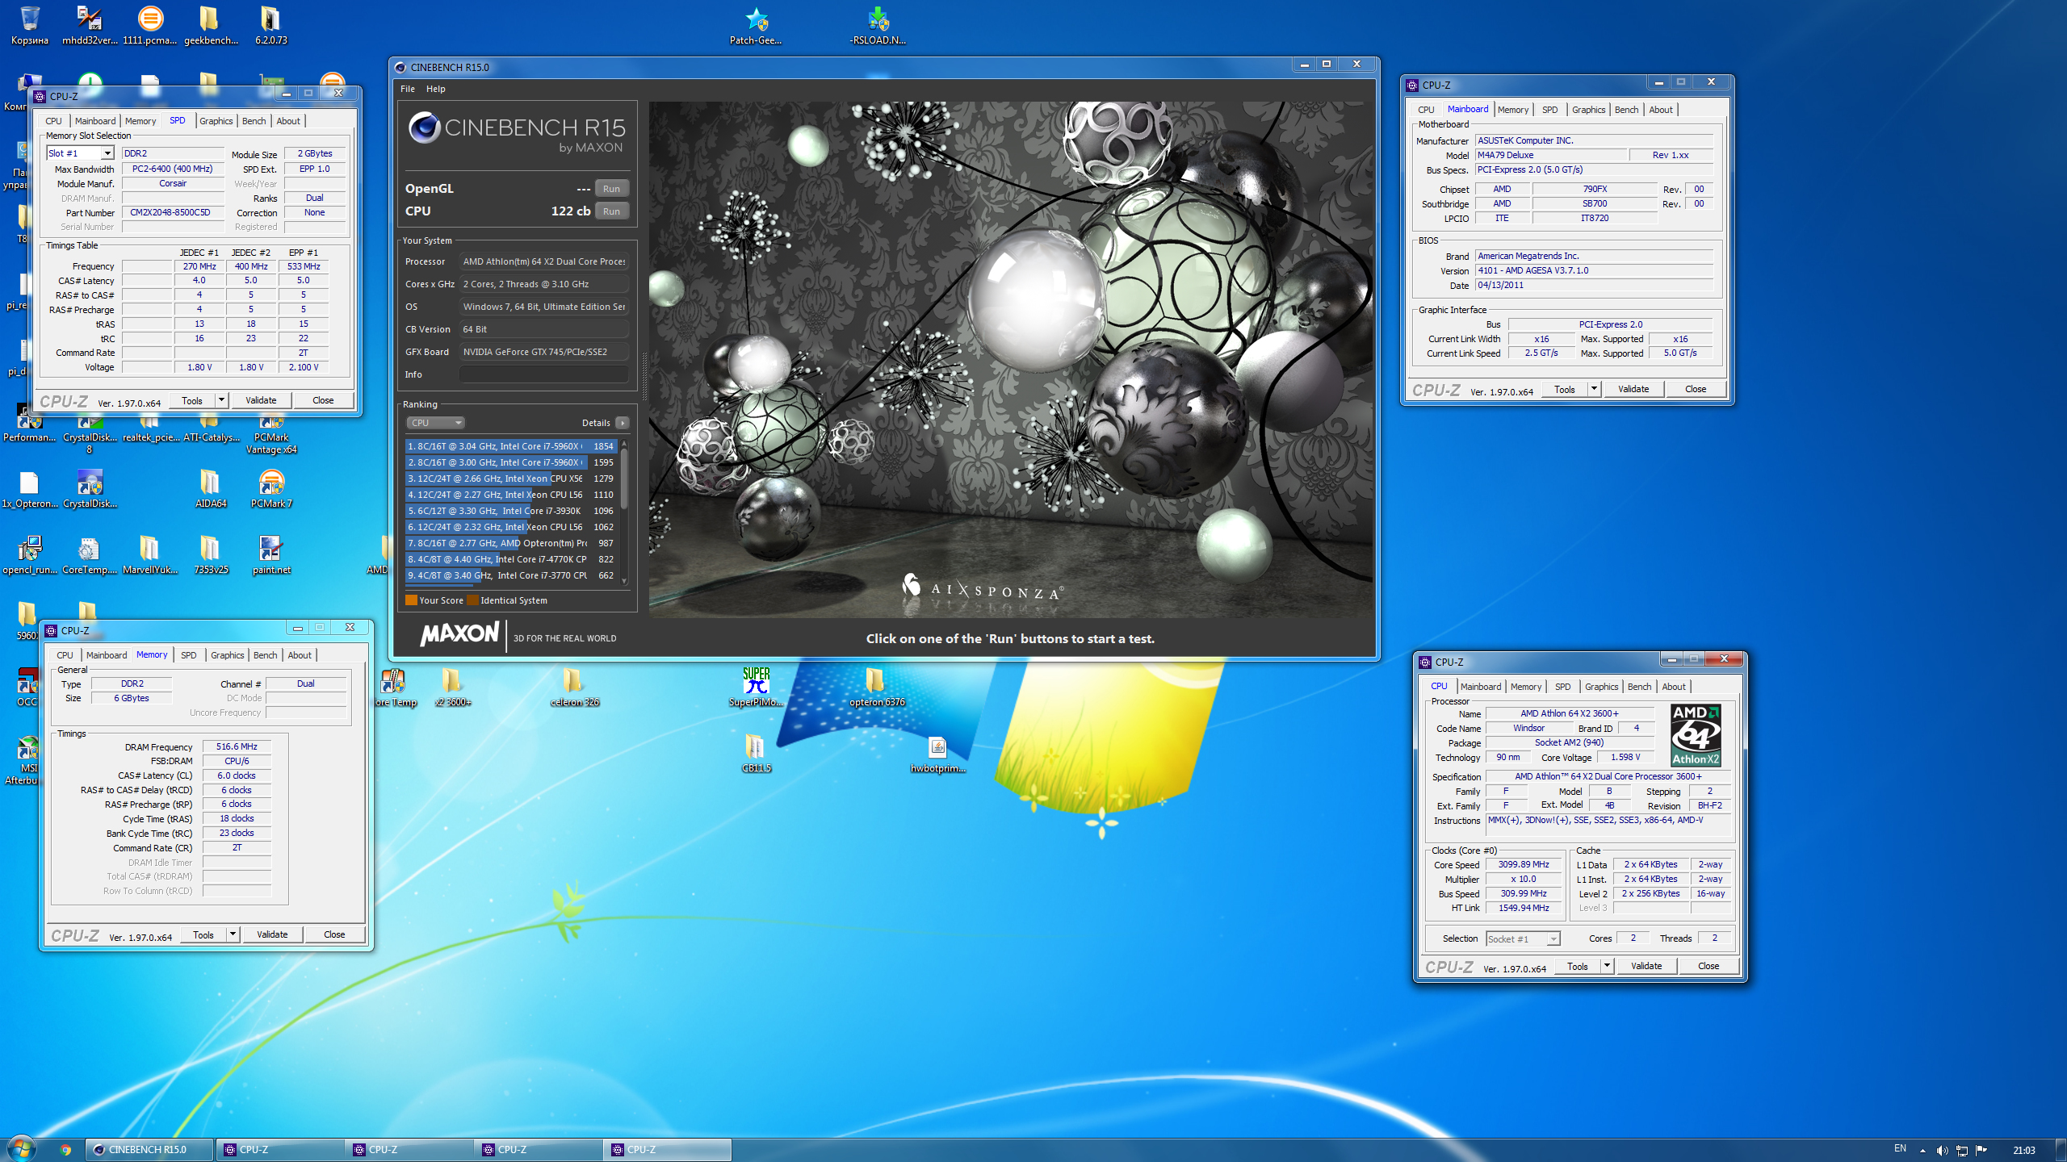Screen dimensions: 2067x1162
Task: Click the taskbar clock showing 21:03
Action: click(2023, 1150)
